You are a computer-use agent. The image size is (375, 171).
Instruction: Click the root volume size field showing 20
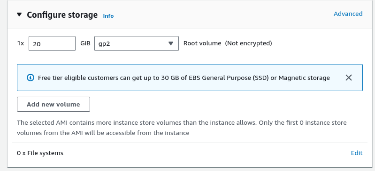(x=52, y=43)
